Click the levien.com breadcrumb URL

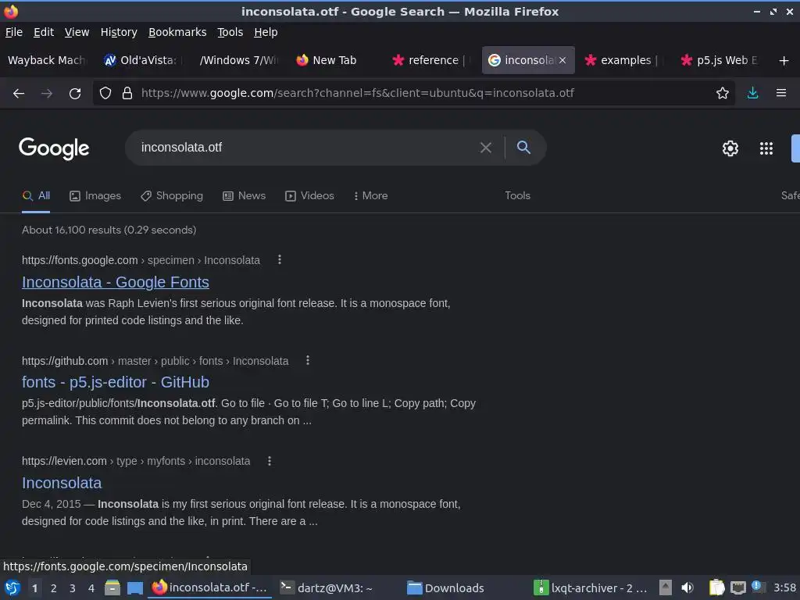coord(136,461)
